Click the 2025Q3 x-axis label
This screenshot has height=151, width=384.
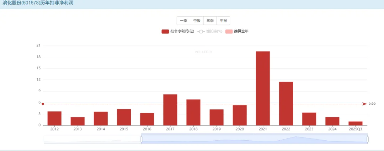pos(355,129)
